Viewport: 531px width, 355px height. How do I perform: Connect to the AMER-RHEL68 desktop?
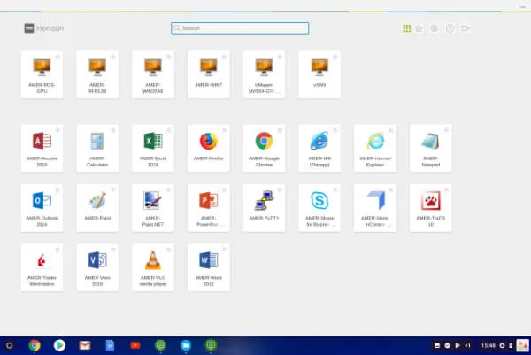pos(97,74)
